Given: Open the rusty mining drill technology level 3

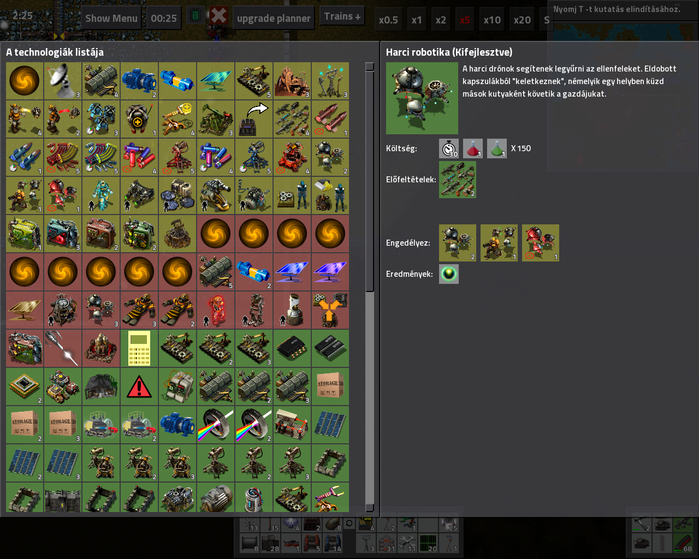Looking at the screenshot, I should (x=292, y=81).
